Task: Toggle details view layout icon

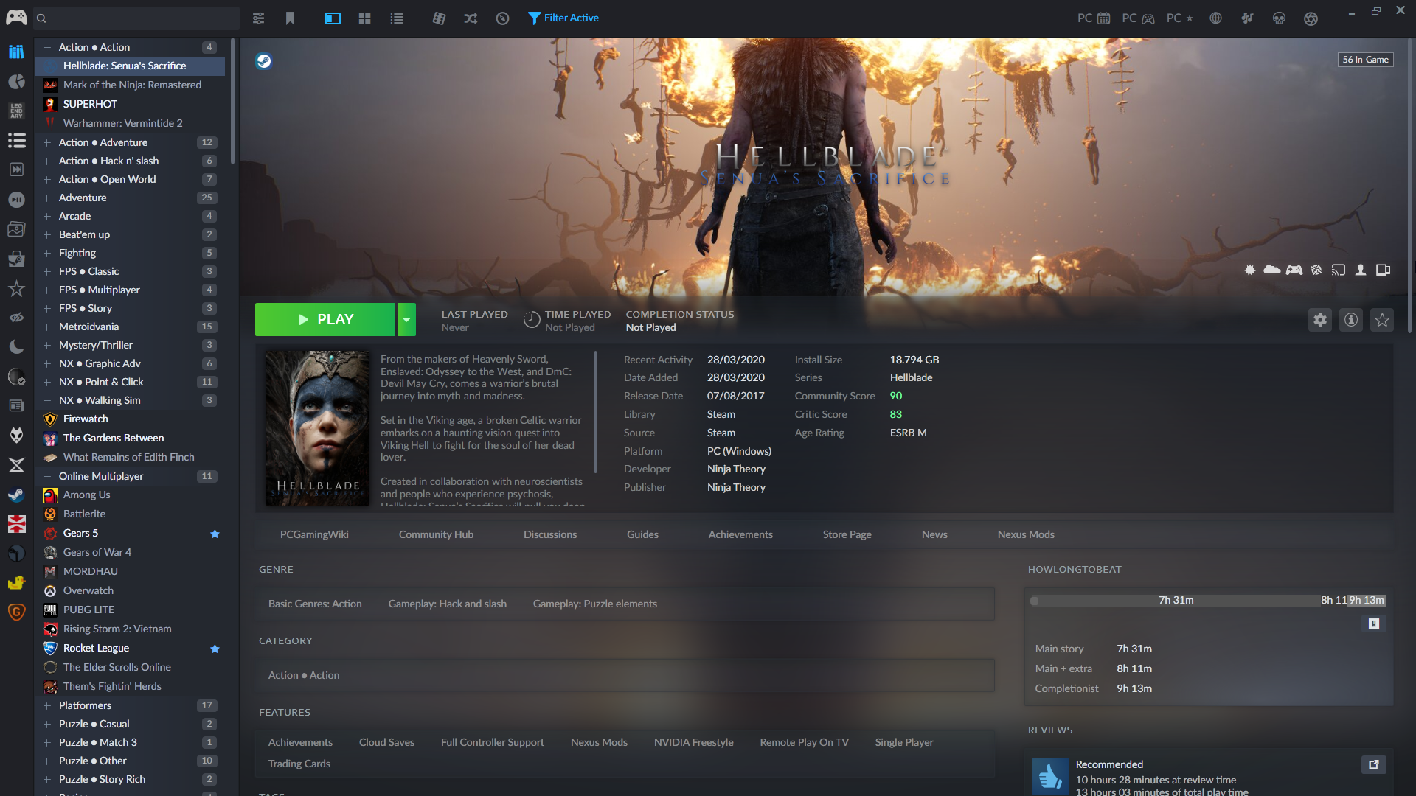Action: [333, 18]
